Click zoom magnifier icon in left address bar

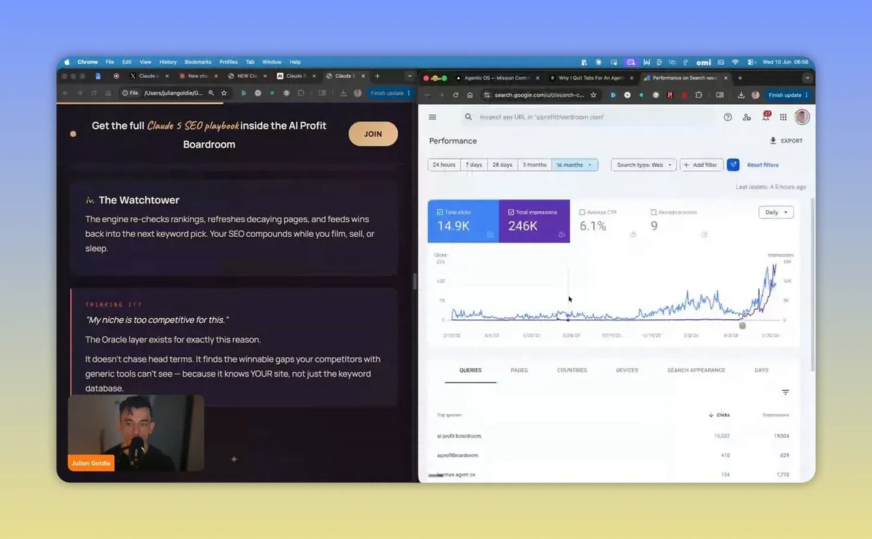211,93
